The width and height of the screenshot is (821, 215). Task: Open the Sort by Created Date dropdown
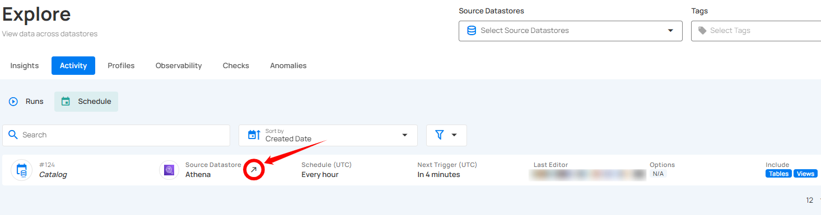click(328, 135)
